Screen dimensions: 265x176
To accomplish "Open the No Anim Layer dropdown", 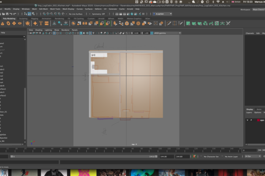I will click(x=231, y=157).
